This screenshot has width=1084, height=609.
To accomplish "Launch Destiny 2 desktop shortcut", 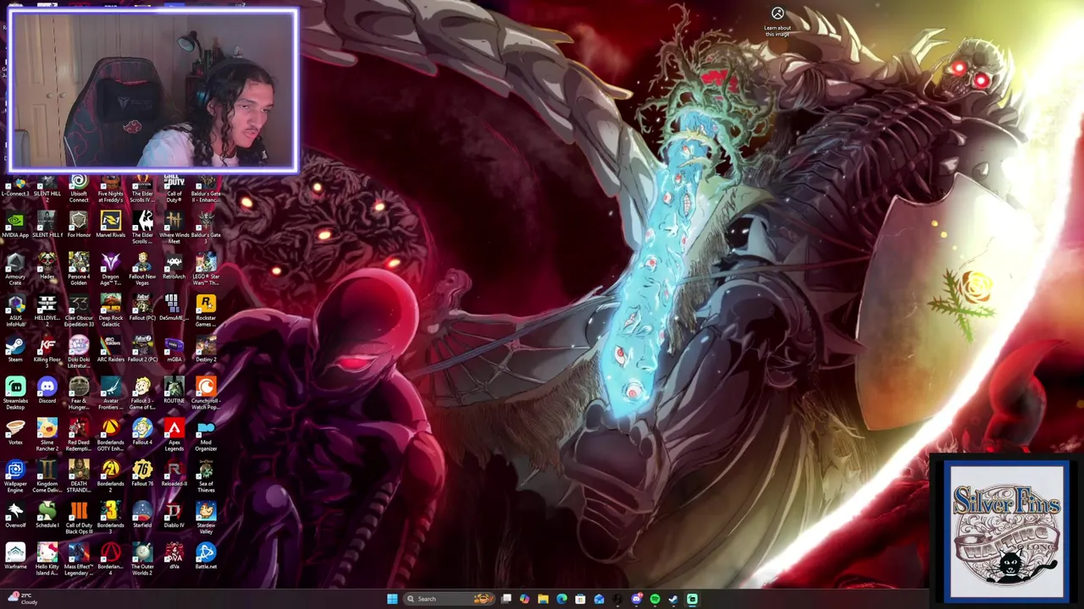I will [206, 350].
